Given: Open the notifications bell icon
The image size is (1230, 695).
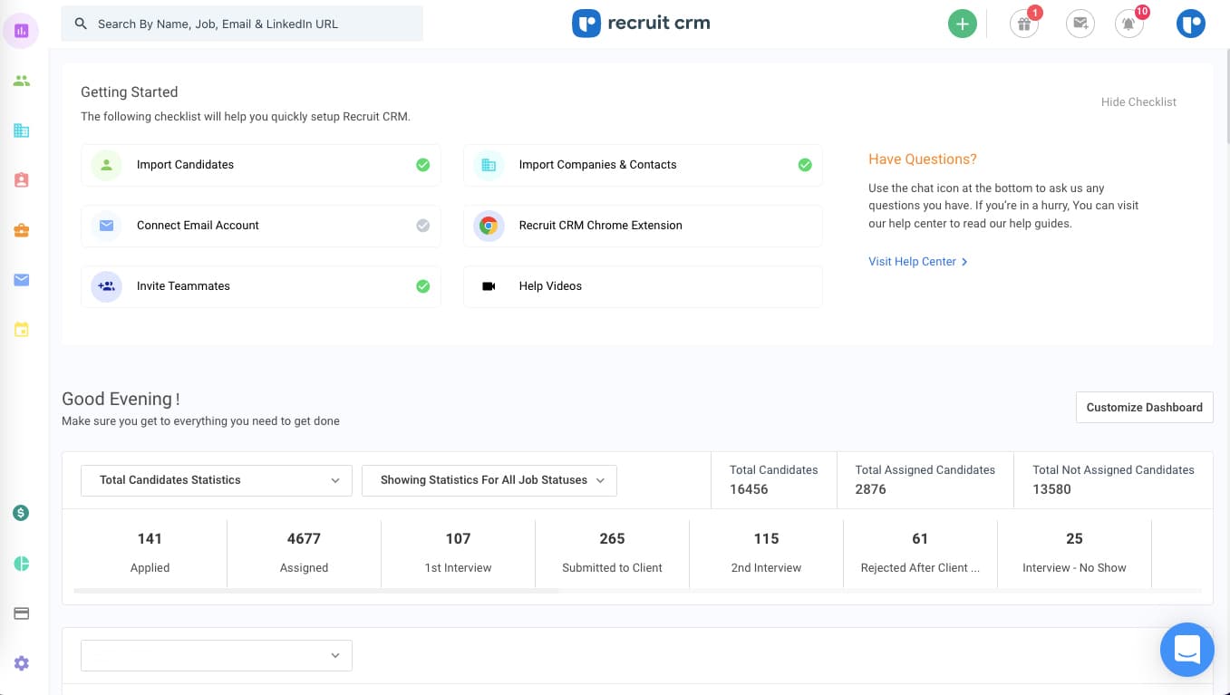Looking at the screenshot, I should pyautogui.click(x=1128, y=24).
